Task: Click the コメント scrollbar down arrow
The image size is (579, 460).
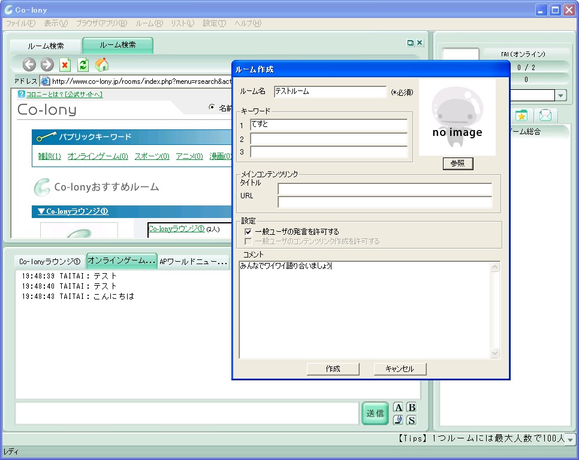Action: pos(494,353)
